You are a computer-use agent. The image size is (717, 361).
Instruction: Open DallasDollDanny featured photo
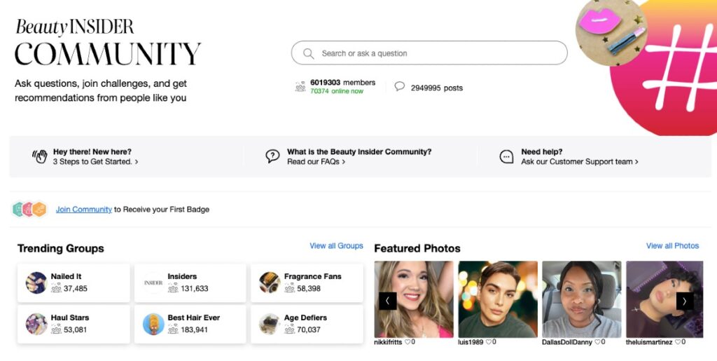582,299
